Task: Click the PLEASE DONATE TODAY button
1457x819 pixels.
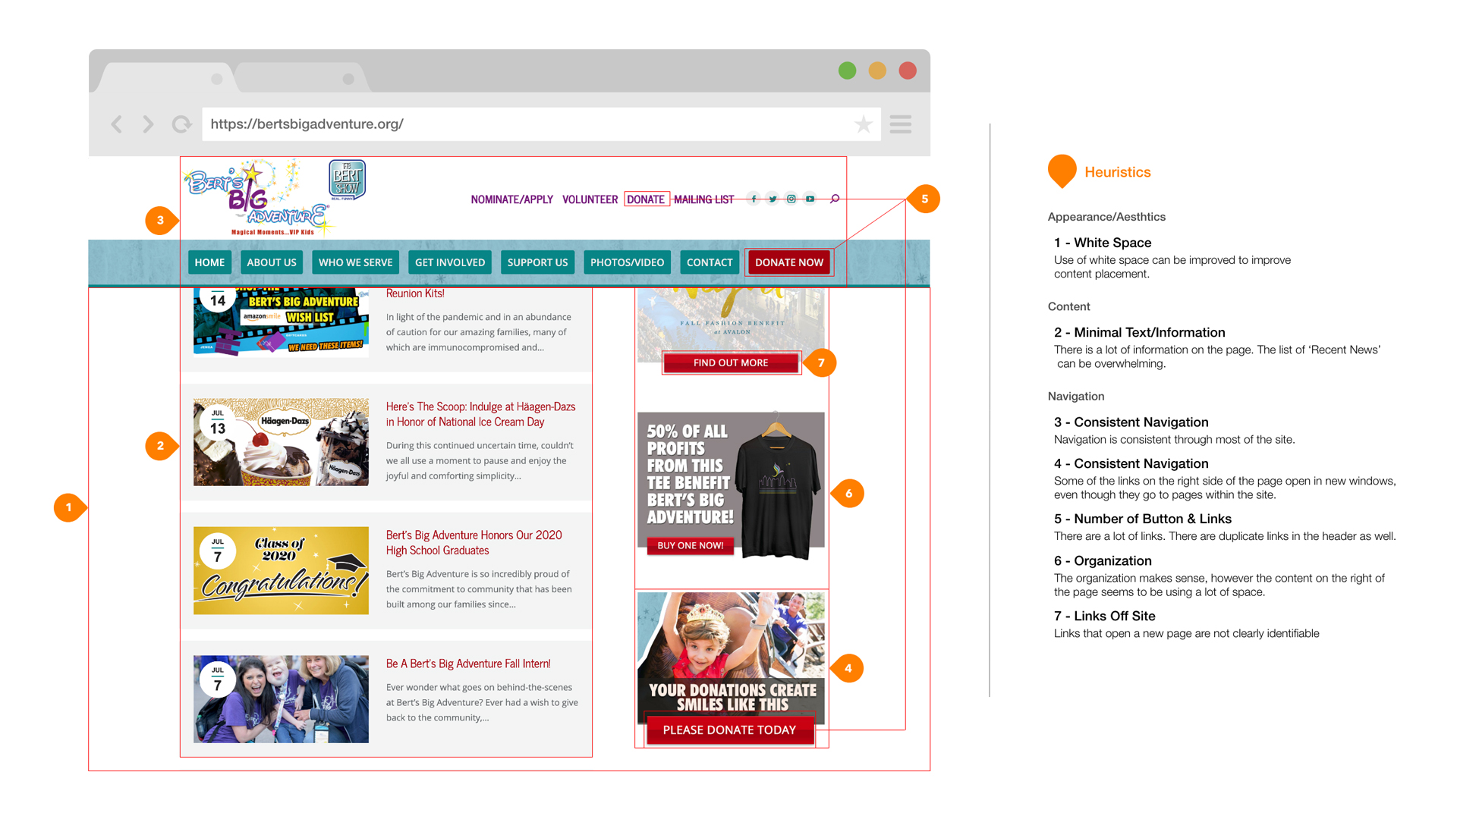Action: tap(730, 730)
